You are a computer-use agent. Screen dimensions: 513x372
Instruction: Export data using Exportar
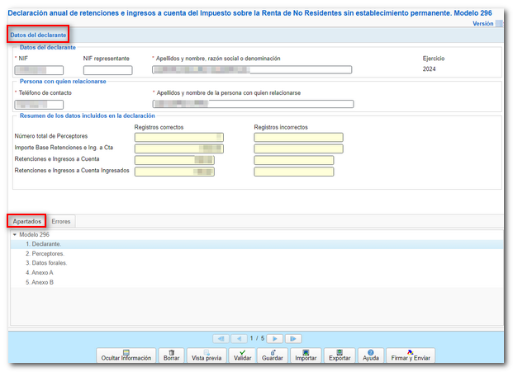340,356
